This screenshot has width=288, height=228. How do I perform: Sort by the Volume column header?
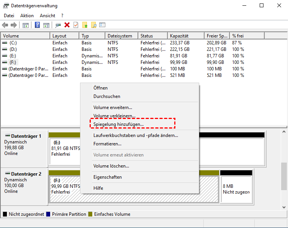[25, 36]
